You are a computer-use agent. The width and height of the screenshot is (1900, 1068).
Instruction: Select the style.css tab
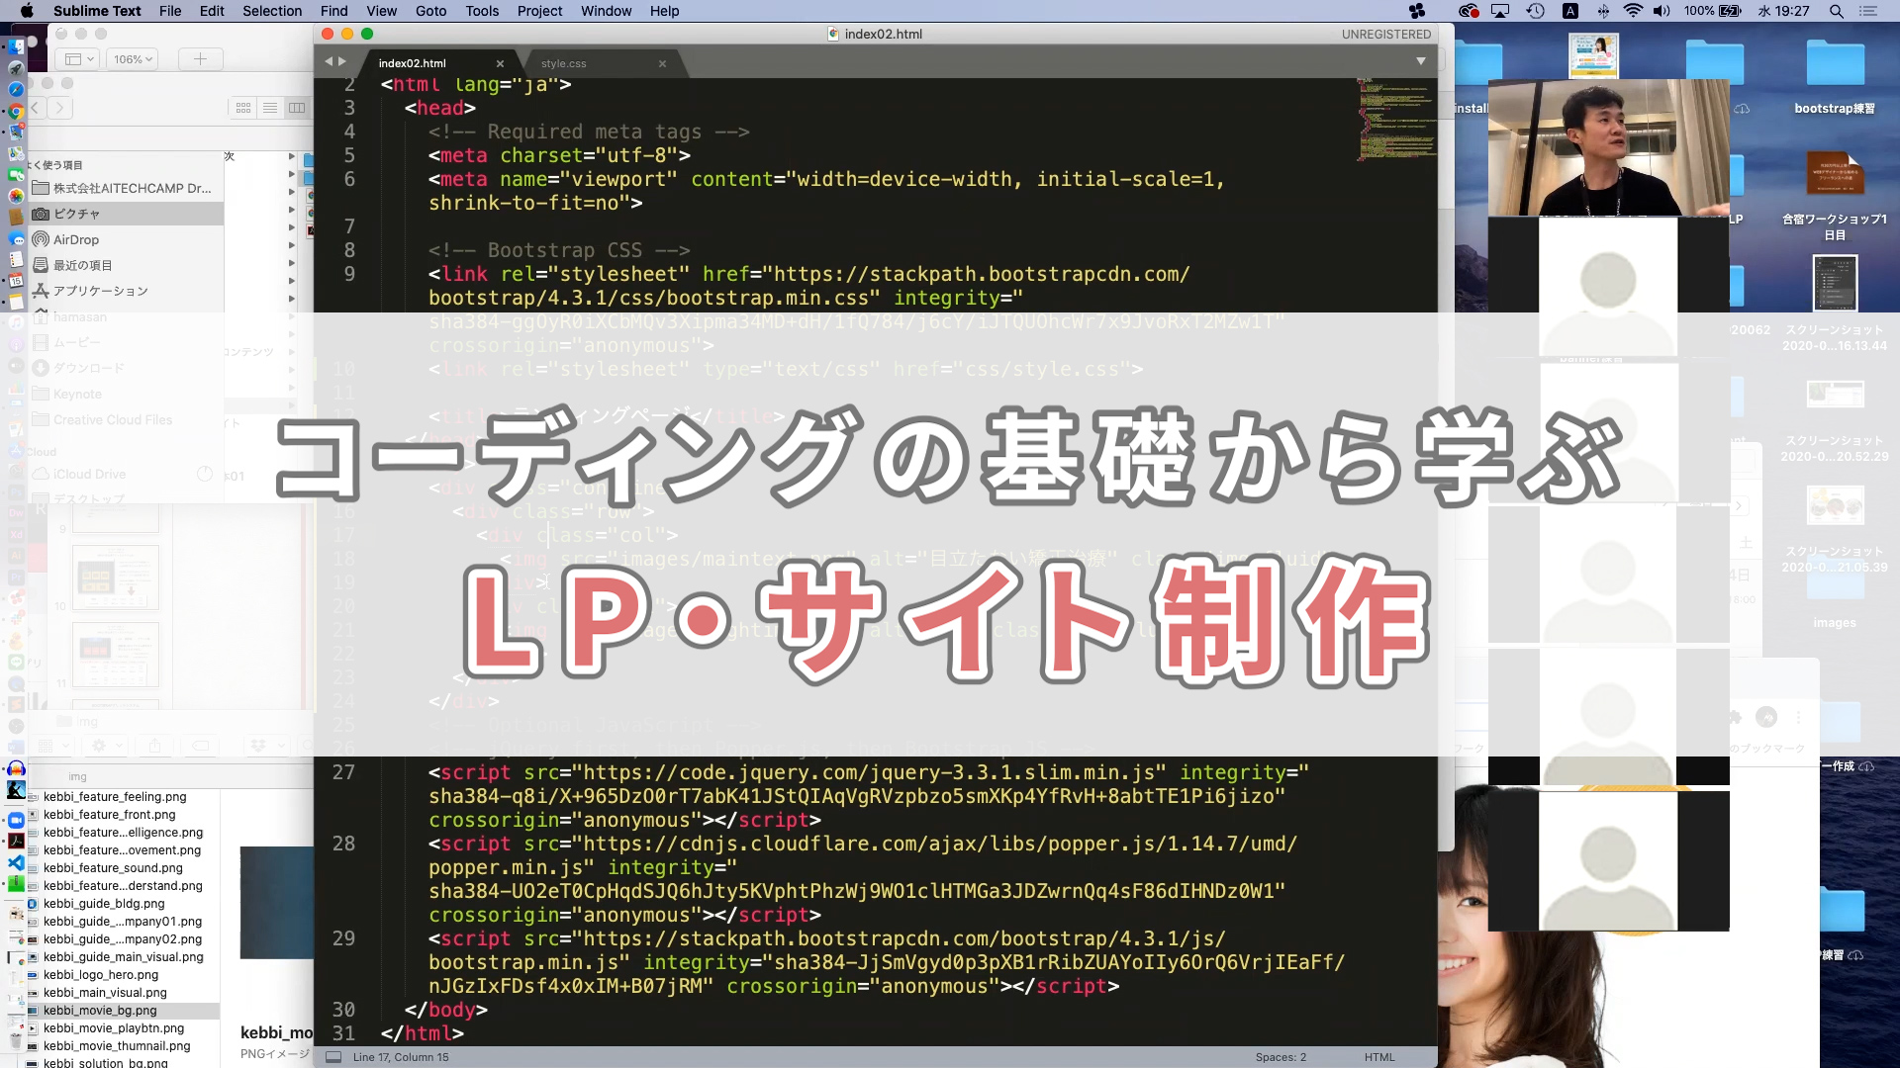pos(564,62)
